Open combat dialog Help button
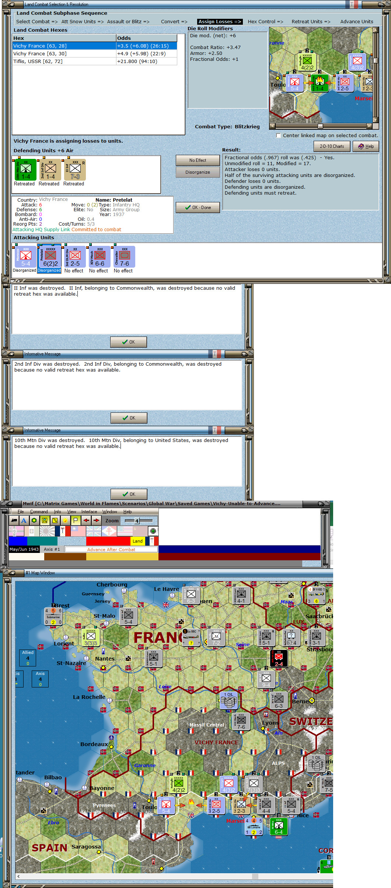 coord(366,146)
